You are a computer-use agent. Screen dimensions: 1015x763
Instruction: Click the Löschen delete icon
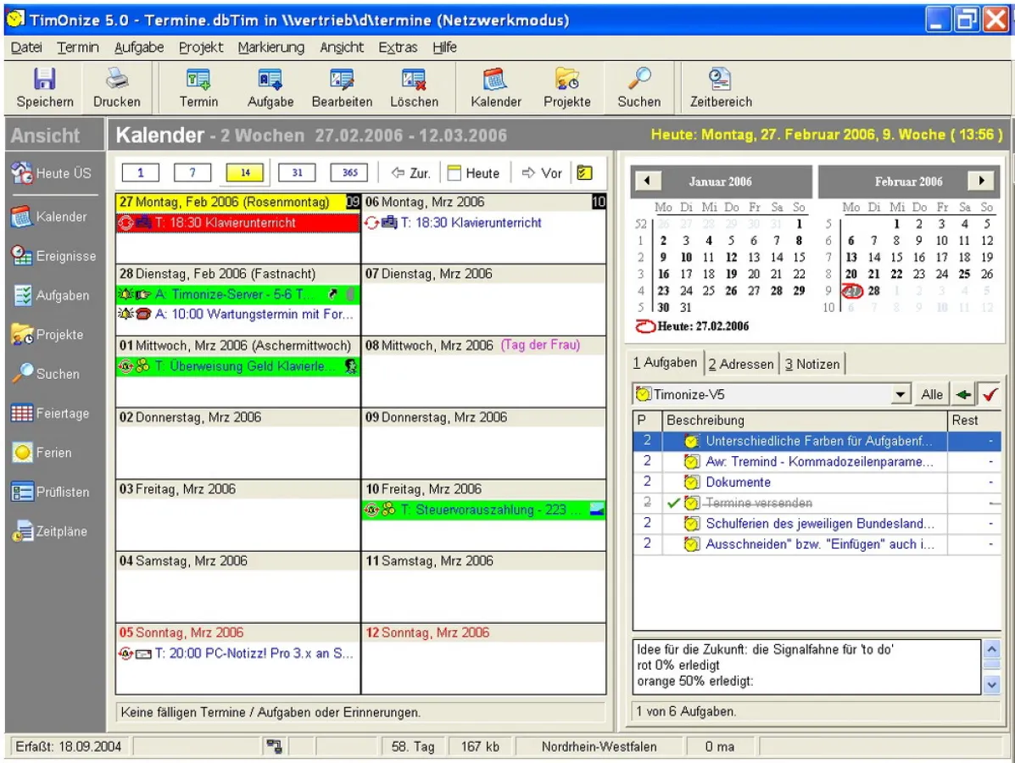click(x=414, y=81)
